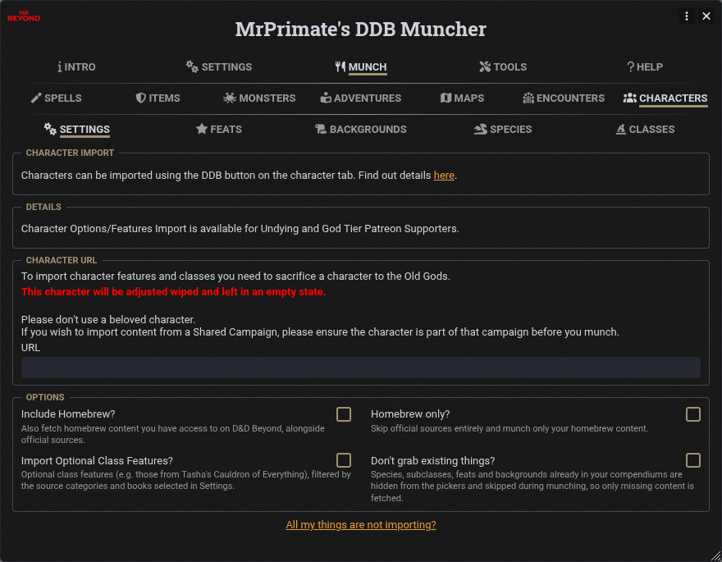Open the Classes sub-tab
Viewport: 722px width, 562px height.
645,130
